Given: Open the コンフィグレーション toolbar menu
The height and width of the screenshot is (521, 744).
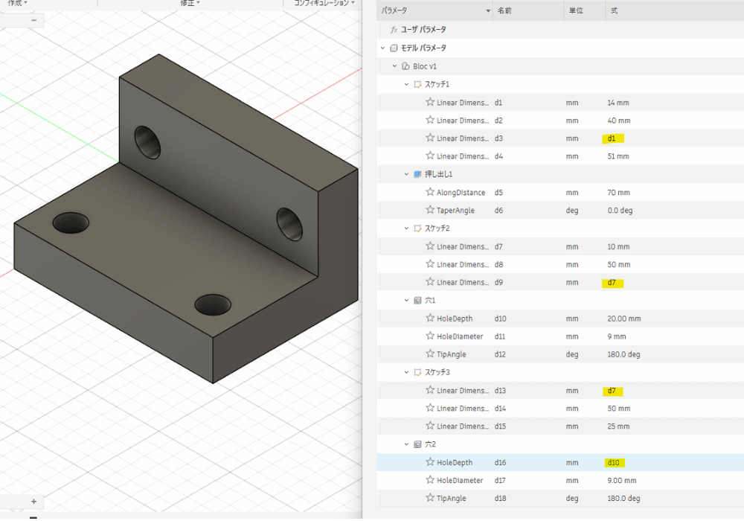Looking at the screenshot, I should pyautogui.click(x=321, y=4).
